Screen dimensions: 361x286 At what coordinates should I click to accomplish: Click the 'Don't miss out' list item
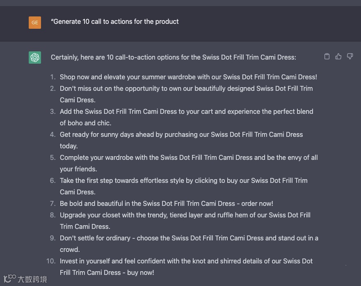186,88
